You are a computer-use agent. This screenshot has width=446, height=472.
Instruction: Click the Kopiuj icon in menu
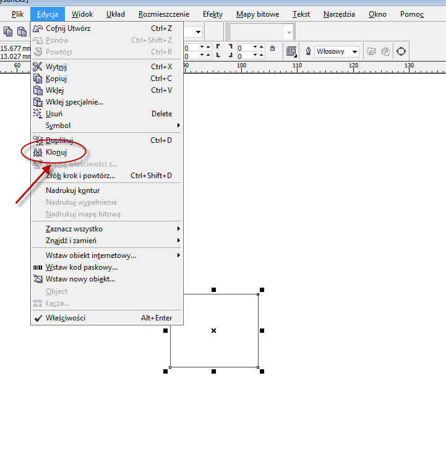(38, 79)
